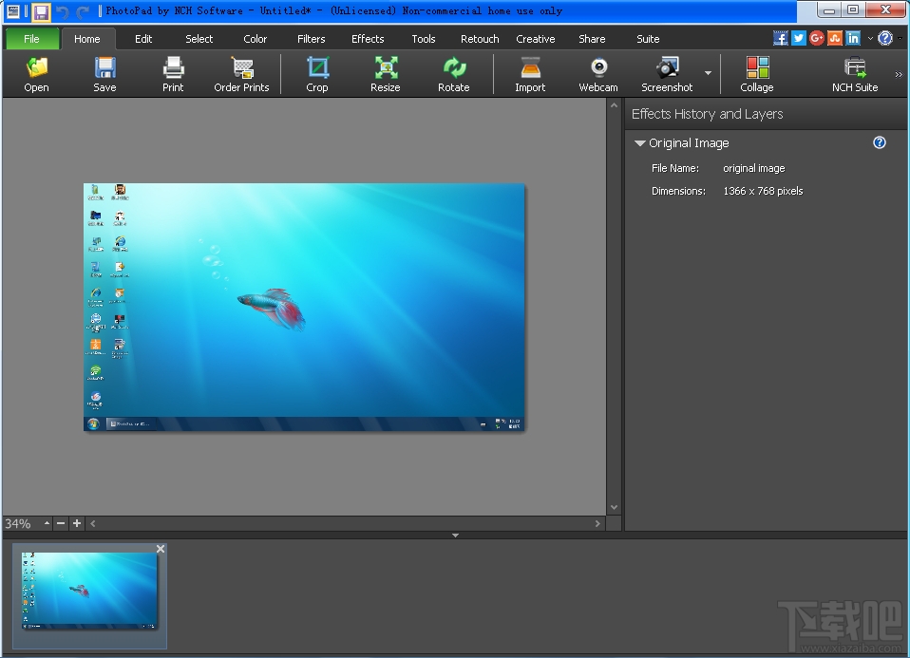Save the image using the Save icon
910x658 pixels.
pyautogui.click(x=104, y=73)
